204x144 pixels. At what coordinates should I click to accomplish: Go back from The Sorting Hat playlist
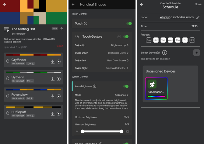(5, 5)
